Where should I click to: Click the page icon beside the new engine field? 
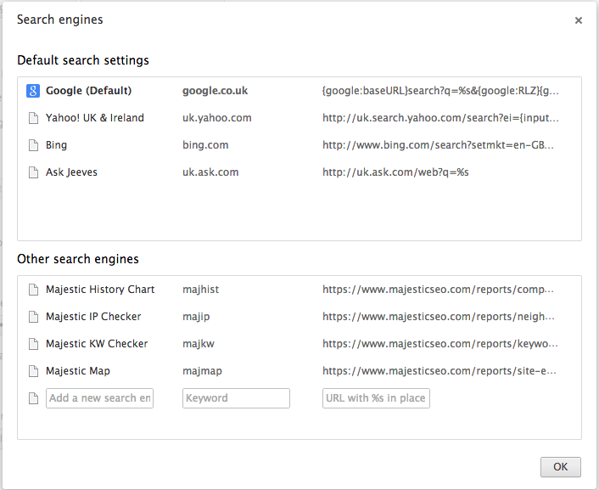pos(34,398)
